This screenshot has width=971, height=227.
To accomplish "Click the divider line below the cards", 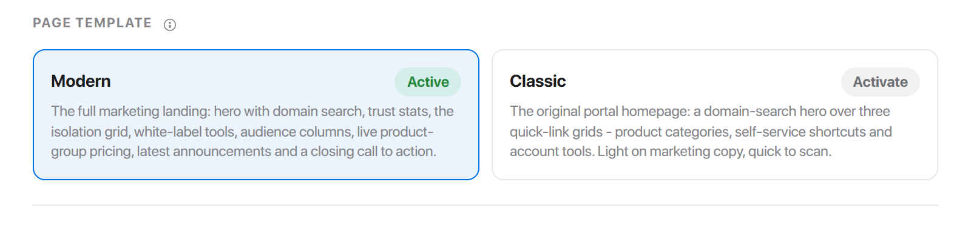I will [486, 205].
